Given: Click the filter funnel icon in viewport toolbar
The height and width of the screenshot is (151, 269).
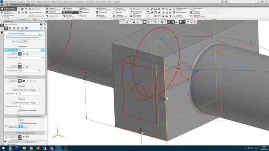Looking at the screenshot, I should 180,22.
